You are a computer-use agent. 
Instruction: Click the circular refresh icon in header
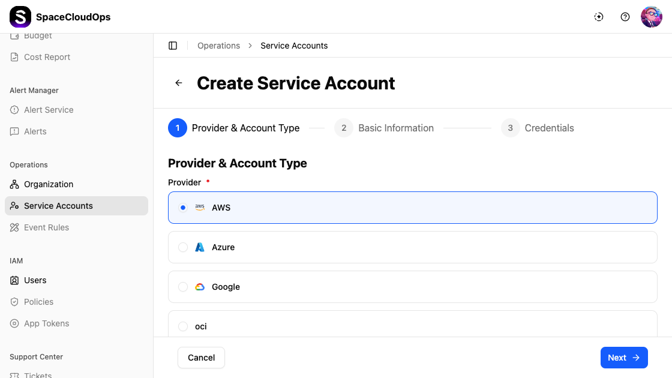click(x=599, y=17)
